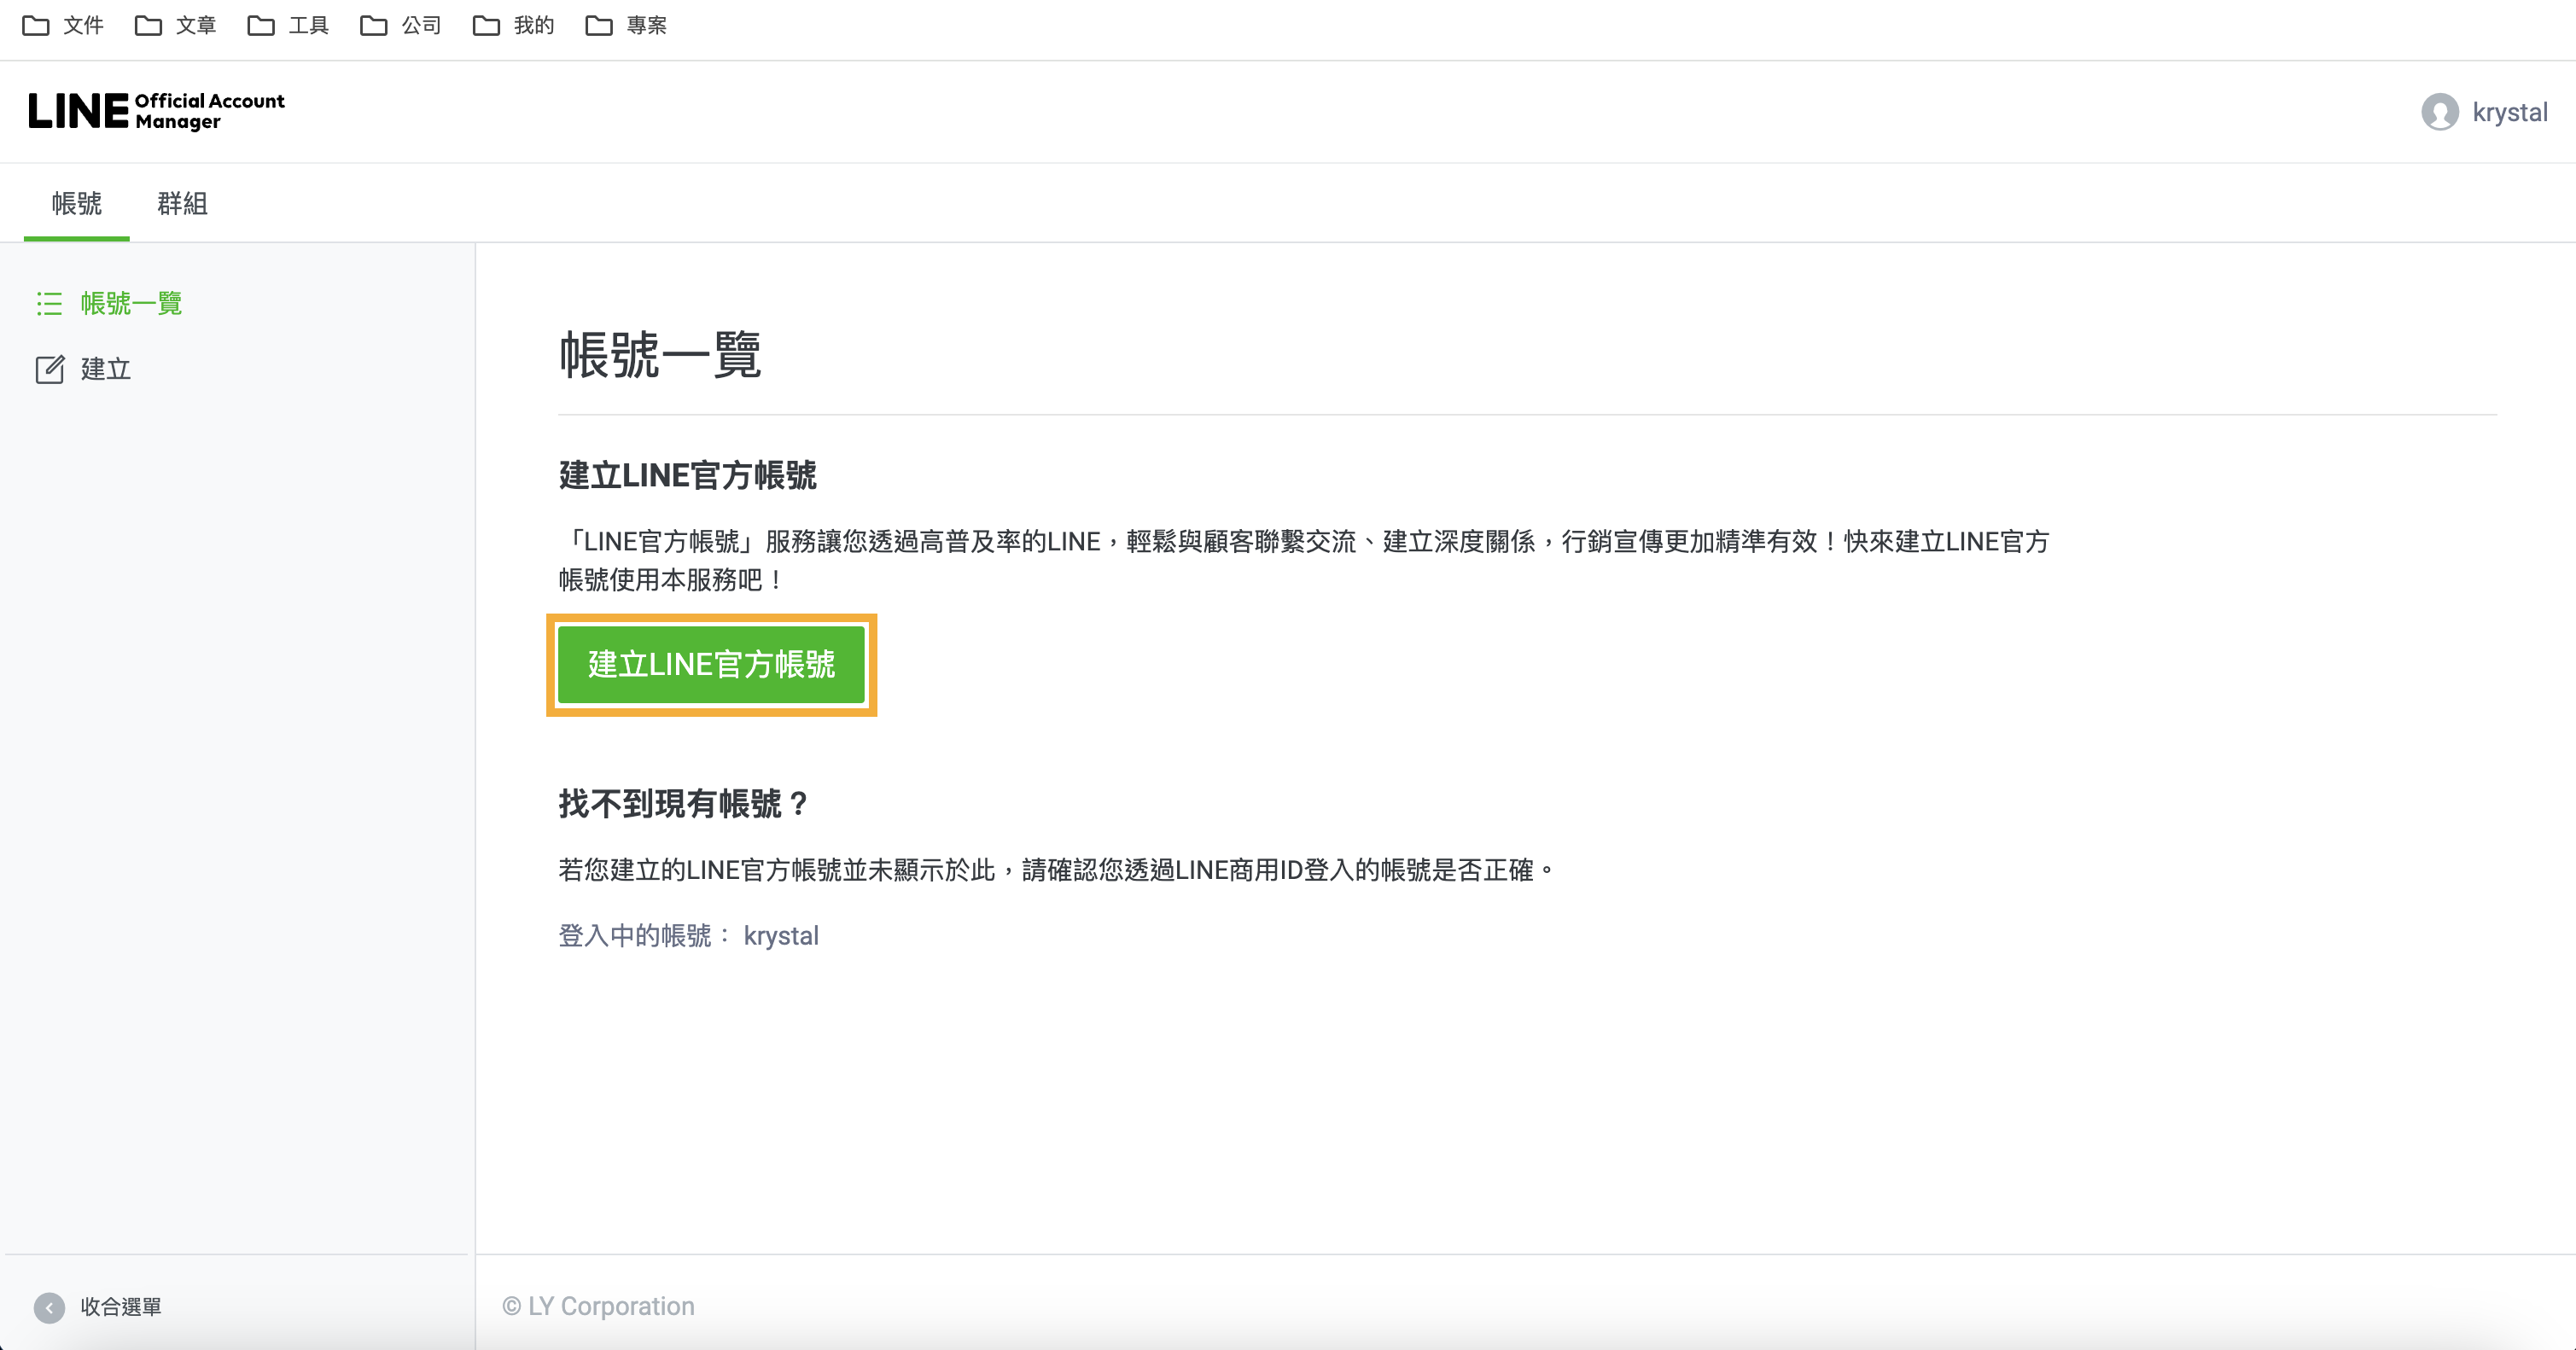Open the krystal user menu
The height and width of the screenshot is (1350, 2576).
(2484, 112)
